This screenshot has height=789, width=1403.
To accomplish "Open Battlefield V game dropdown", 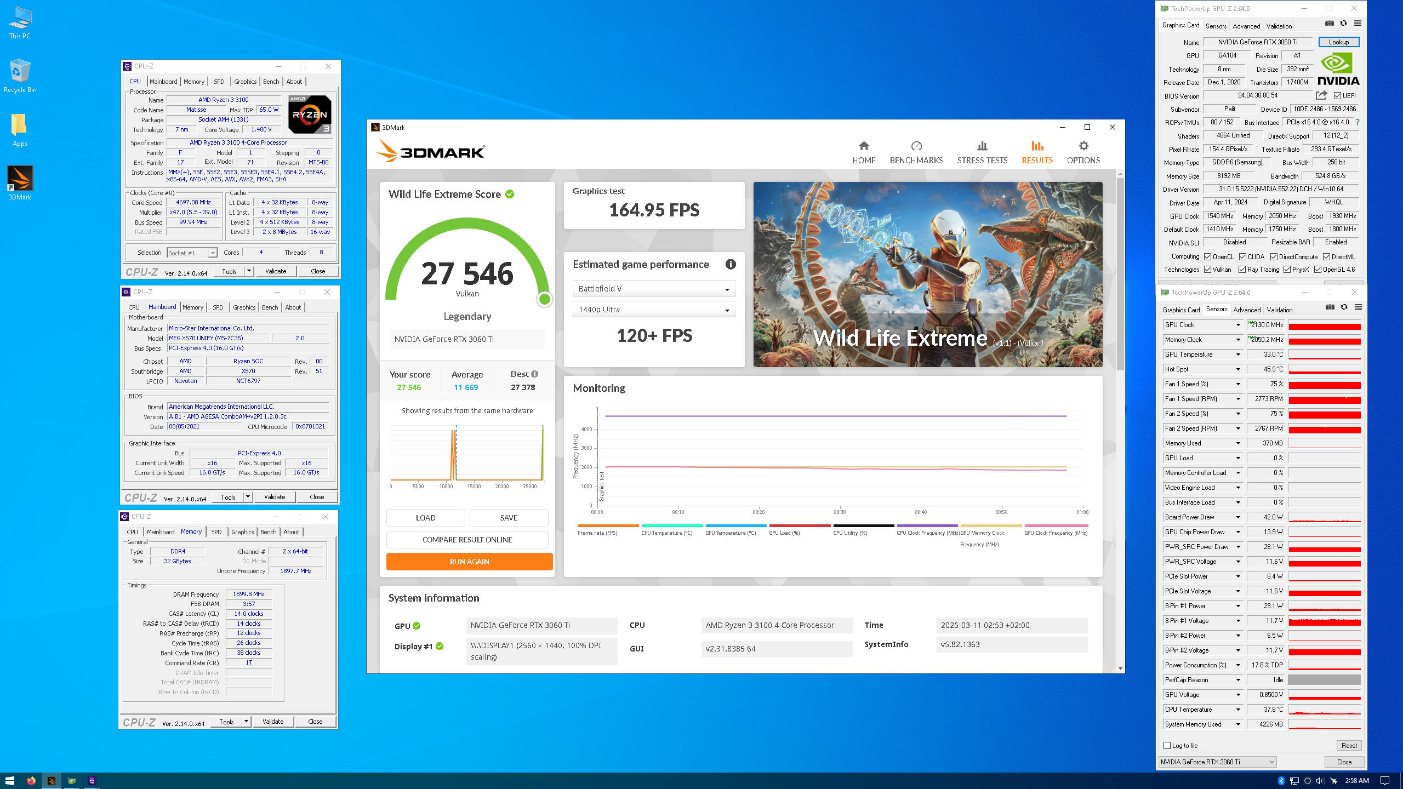I will click(654, 289).
